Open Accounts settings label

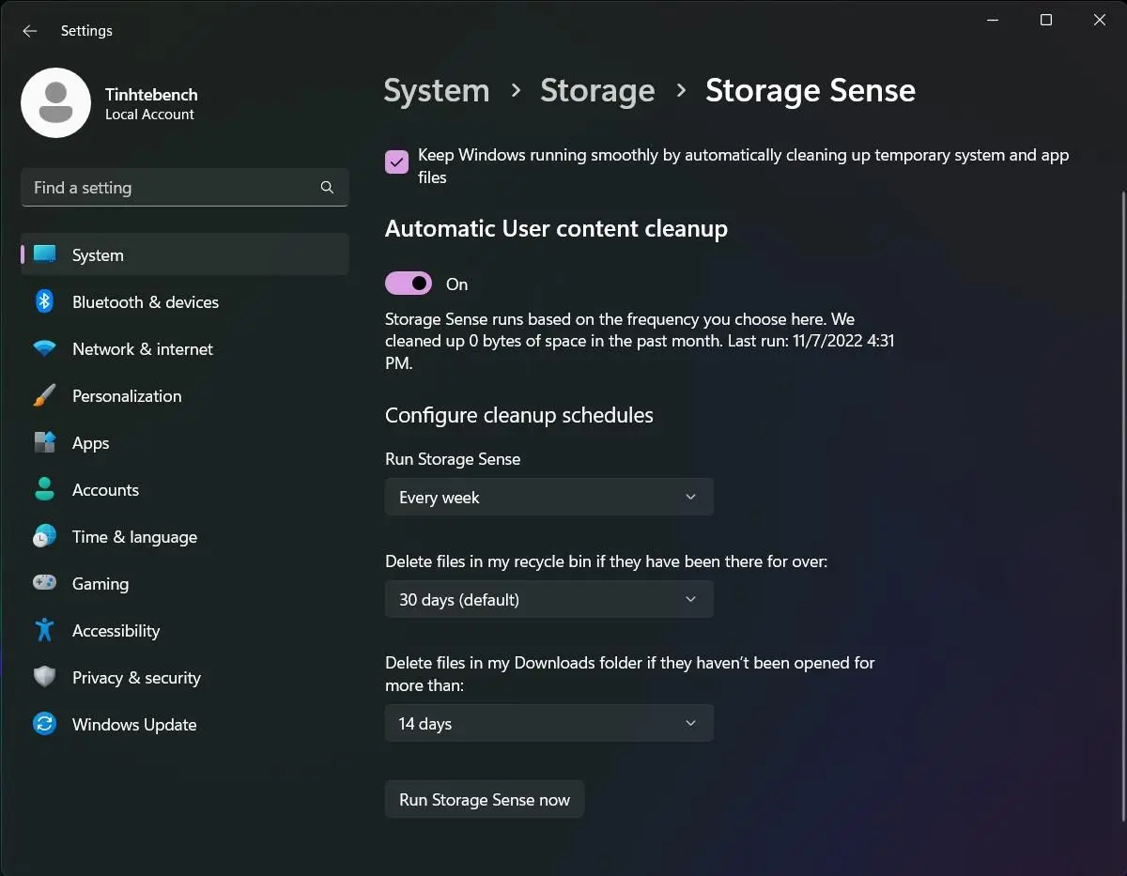point(105,490)
